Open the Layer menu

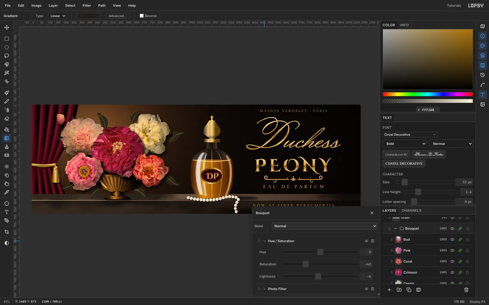53,5
